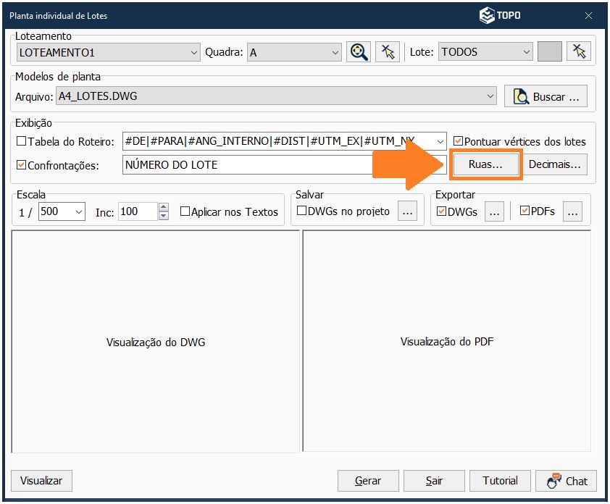Viewport: 610px width, 504px height.
Task: Click the pick-block cursor icon beside Quadra
Action: [388, 51]
